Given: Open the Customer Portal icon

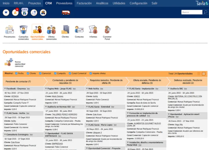Looking at the screenshot, I should (x=107, y=30).
